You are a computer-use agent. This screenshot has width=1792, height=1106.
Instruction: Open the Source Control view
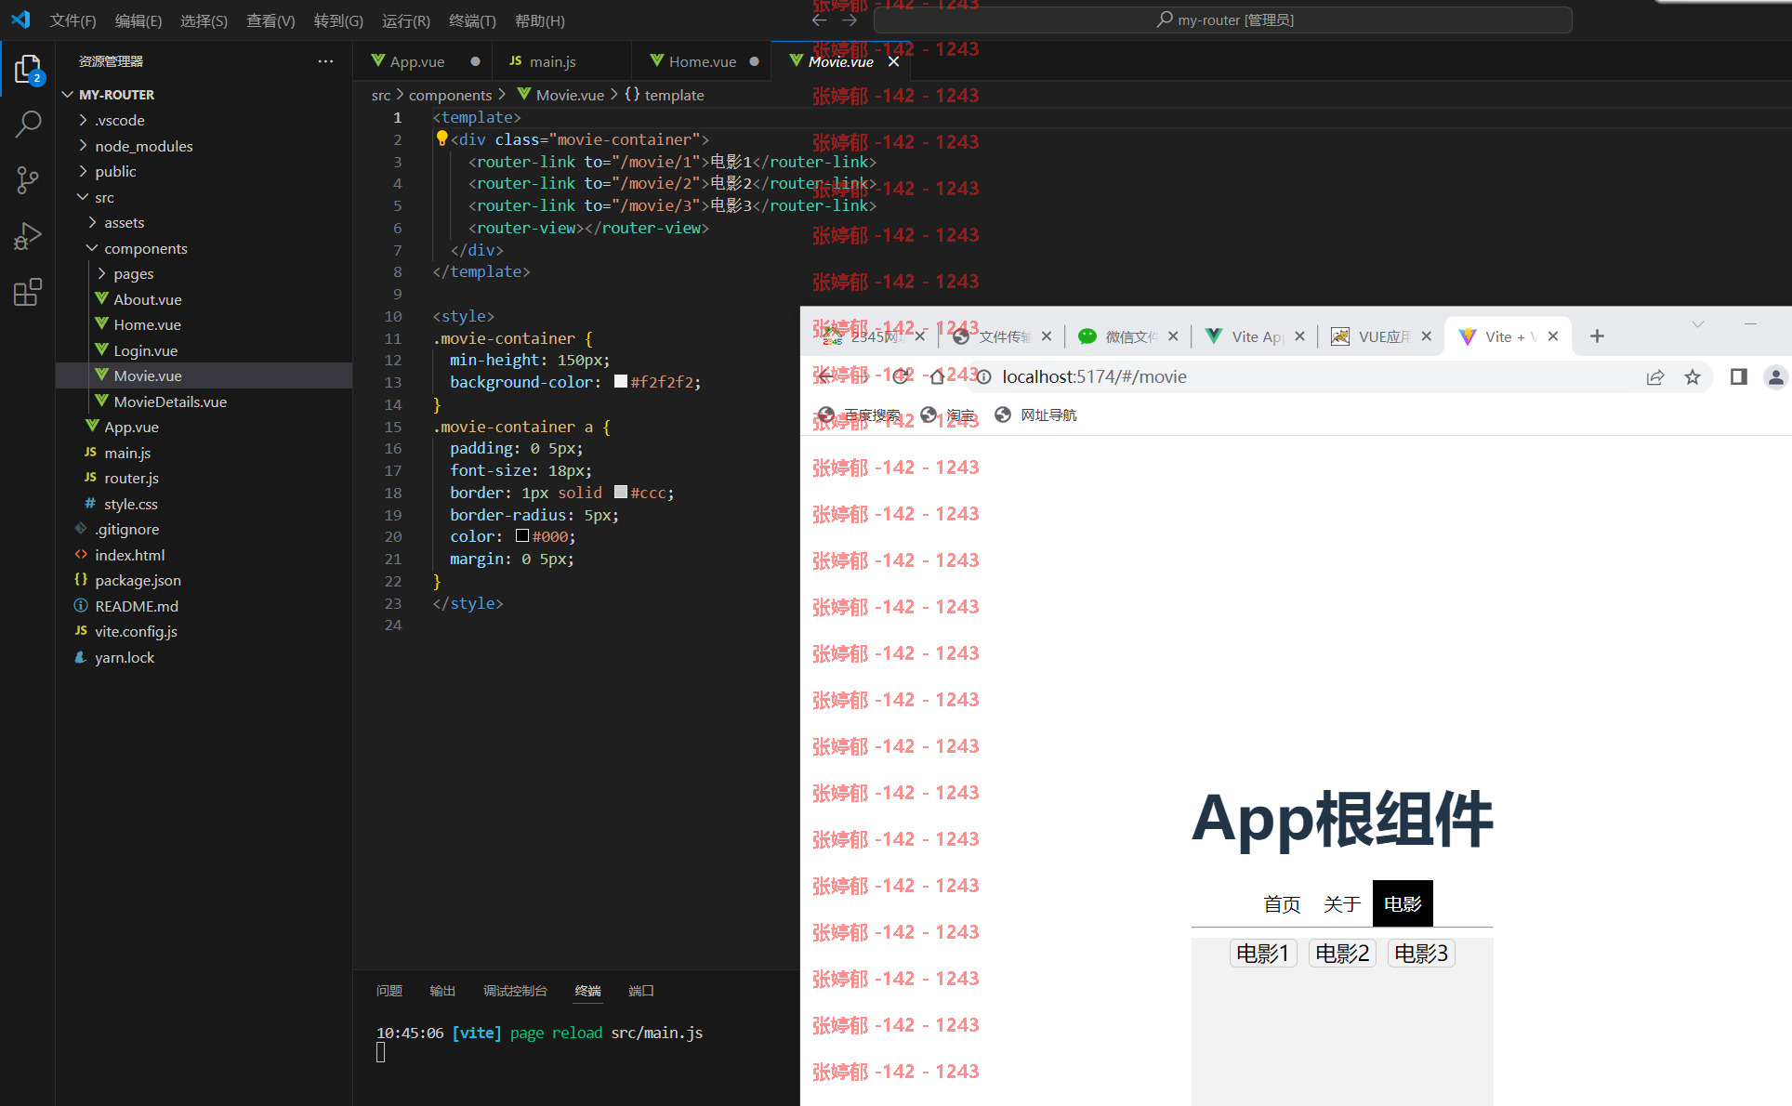pyautogui.click(x=28, y=179)
